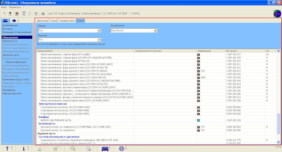Open the Ассортимент dropdown showing Весь Bosch

155,30
